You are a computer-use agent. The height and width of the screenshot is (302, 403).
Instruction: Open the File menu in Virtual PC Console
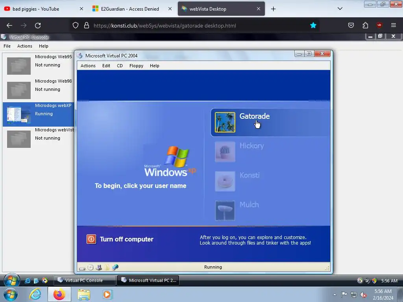(x=7, y=46)
